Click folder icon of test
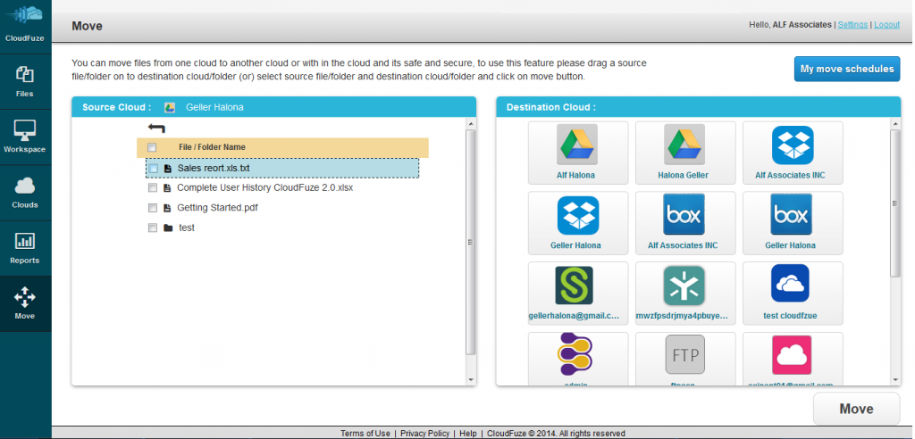This screenshot has height=439, width=915. (168, 228)
